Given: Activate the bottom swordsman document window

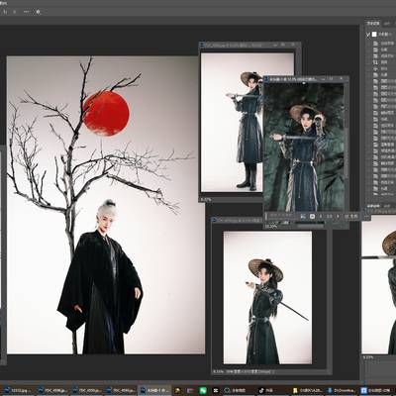Looking at the screenshot, I should (267, 298).
